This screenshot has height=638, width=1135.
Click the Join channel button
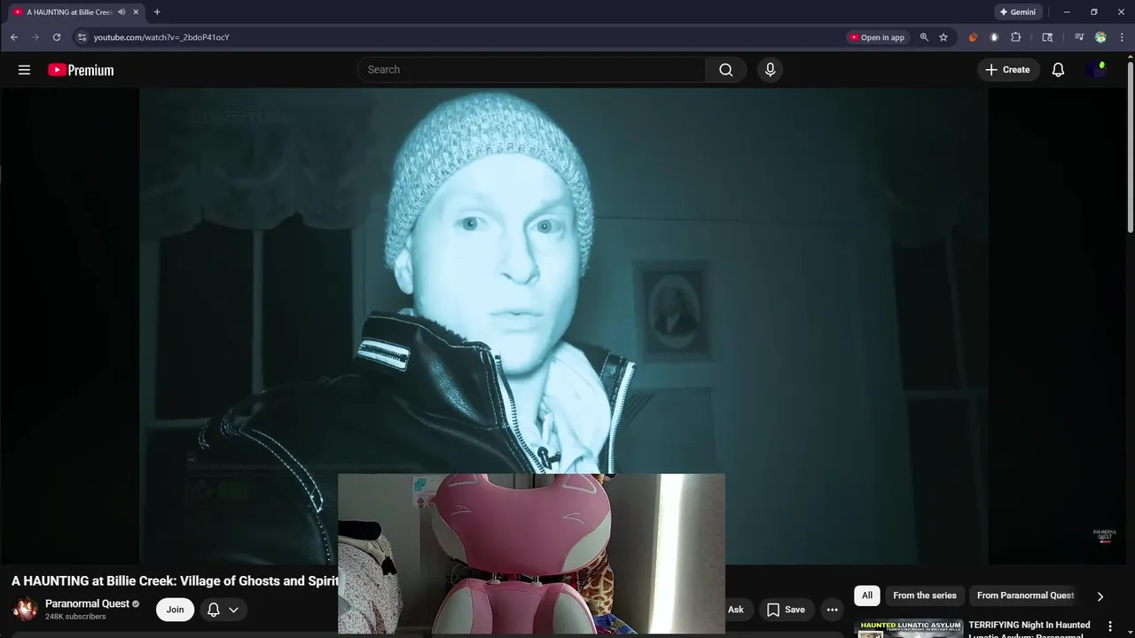175,610
